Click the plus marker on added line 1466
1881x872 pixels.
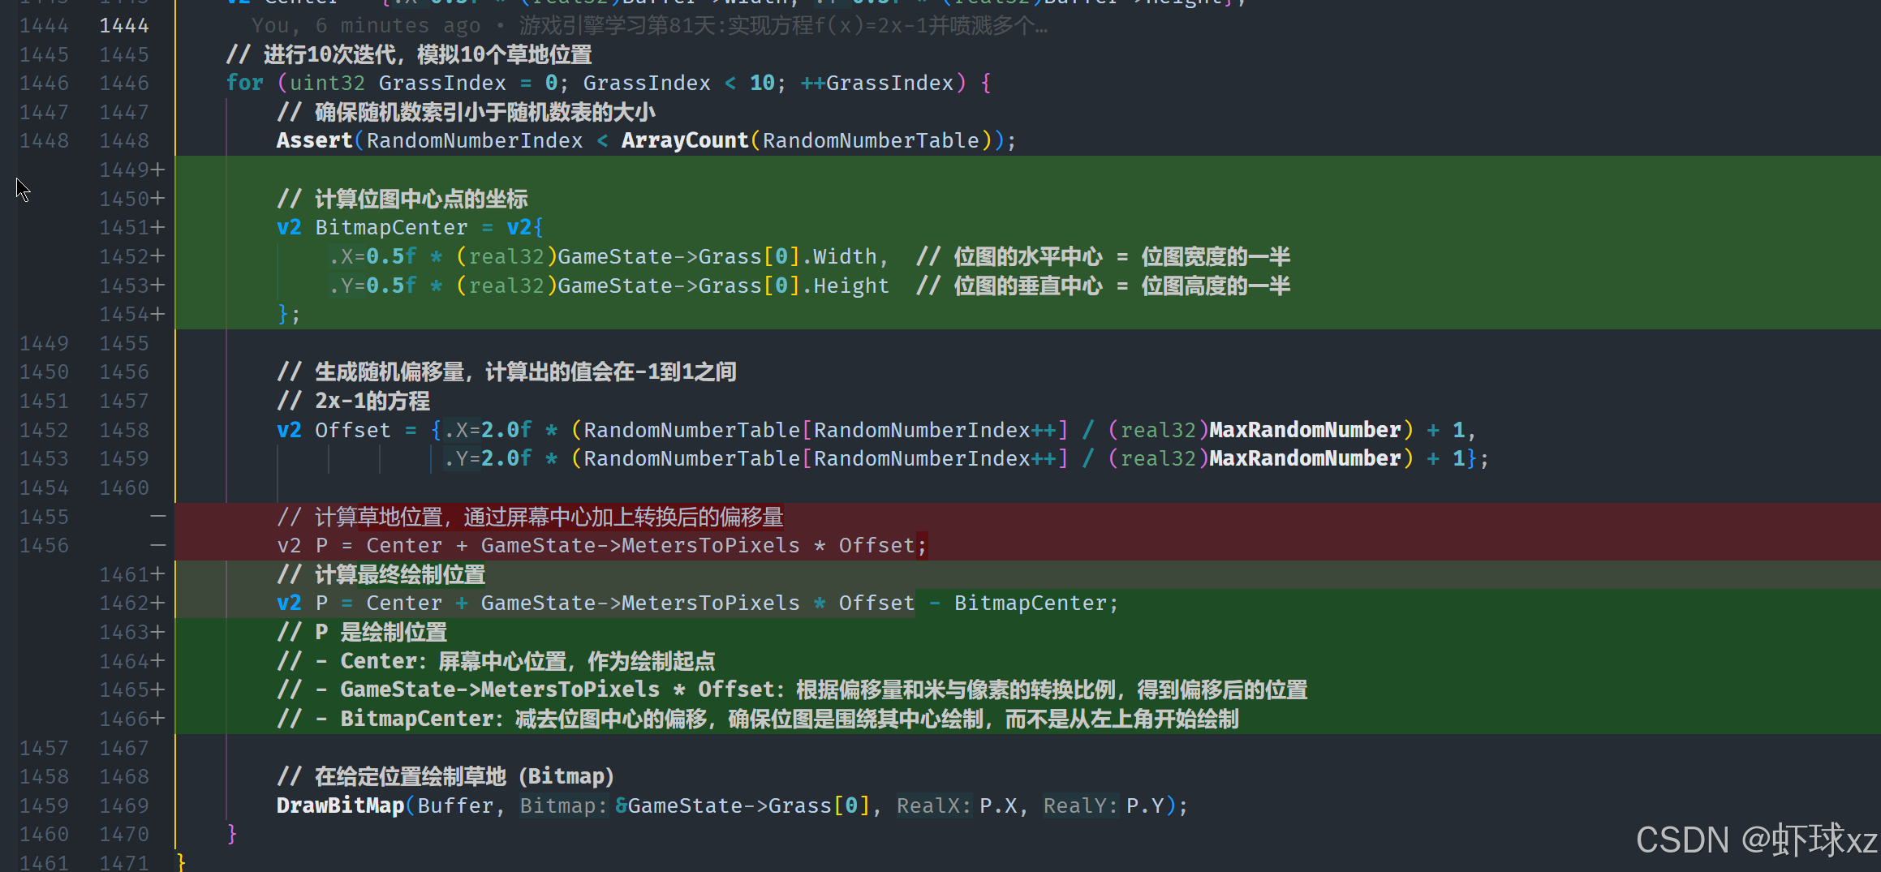point(157,719)
